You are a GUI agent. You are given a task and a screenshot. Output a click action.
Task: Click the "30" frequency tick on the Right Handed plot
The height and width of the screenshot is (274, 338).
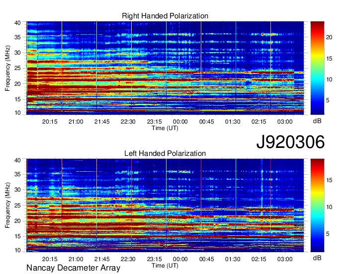tap(17, 53)
